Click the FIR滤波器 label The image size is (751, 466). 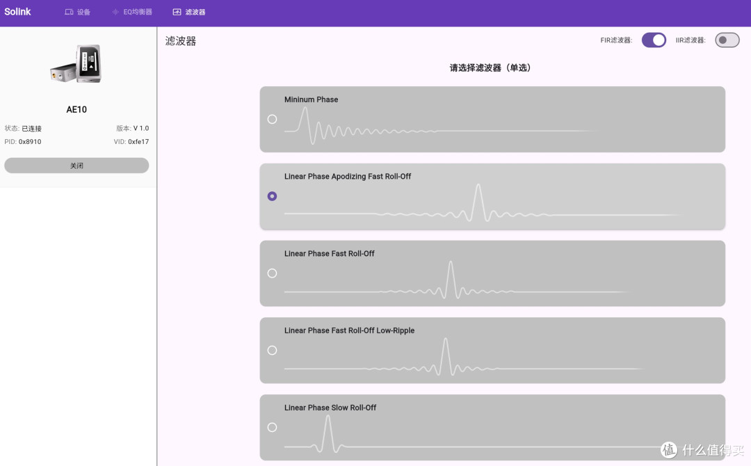pos(616,40)
